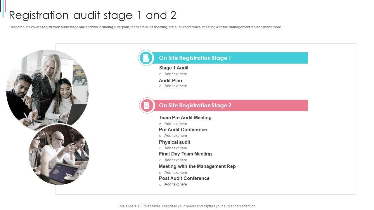
Task: Select the bottom circular meeting photo
Action: (x=59, y=155)
